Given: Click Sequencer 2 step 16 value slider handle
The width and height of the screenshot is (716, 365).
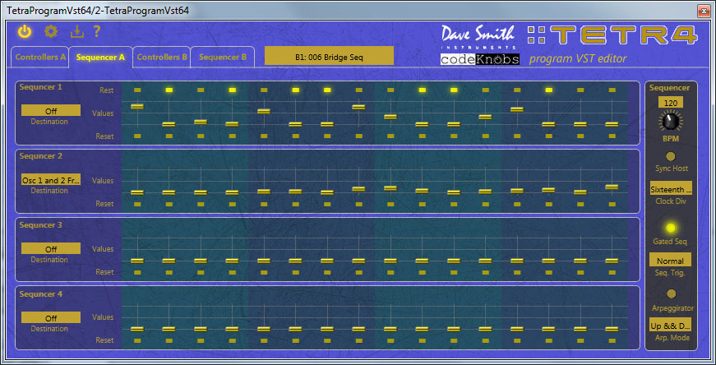Looking at the screenshot, I should pos(612,187).
